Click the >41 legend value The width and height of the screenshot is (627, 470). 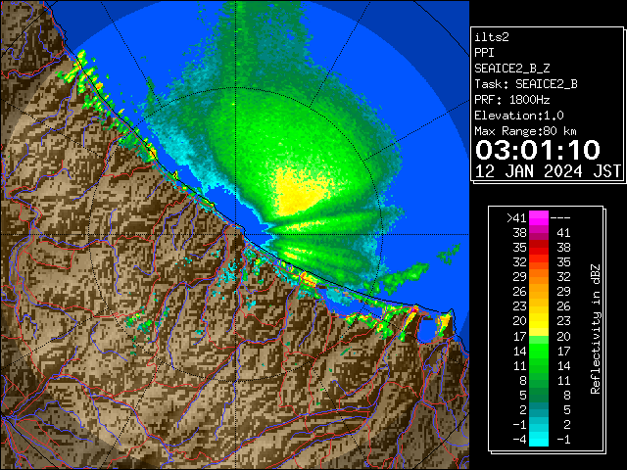(x=516, y=218)
